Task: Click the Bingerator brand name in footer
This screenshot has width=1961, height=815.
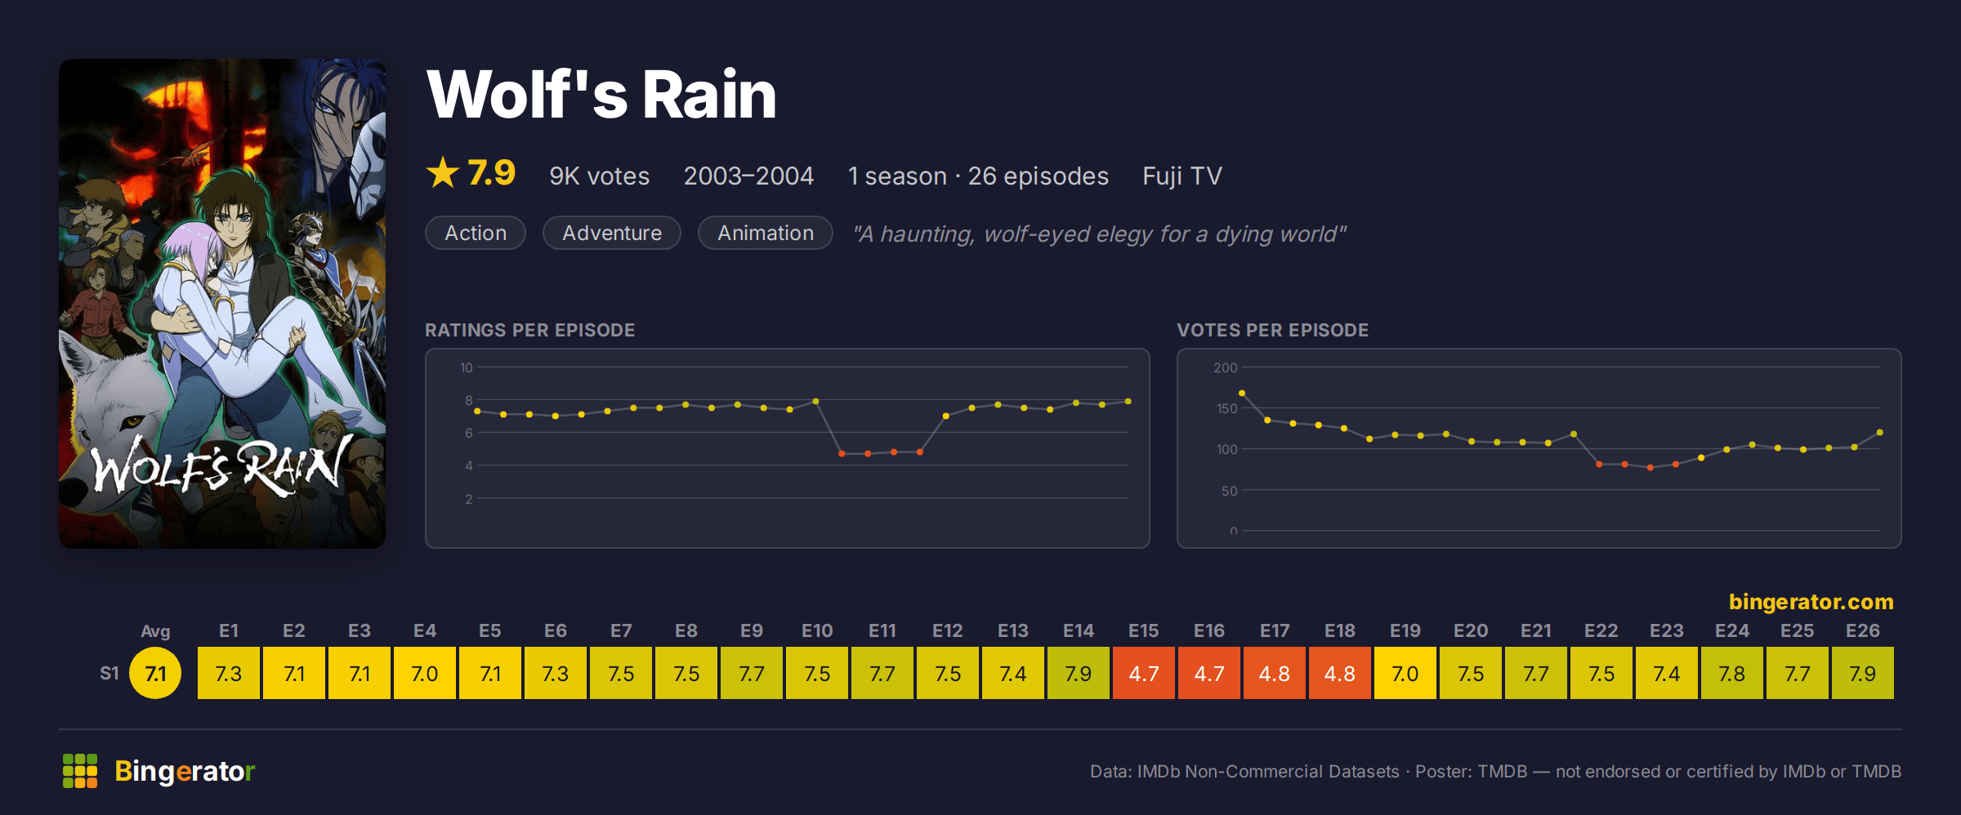Action: (x=185, y=771)
